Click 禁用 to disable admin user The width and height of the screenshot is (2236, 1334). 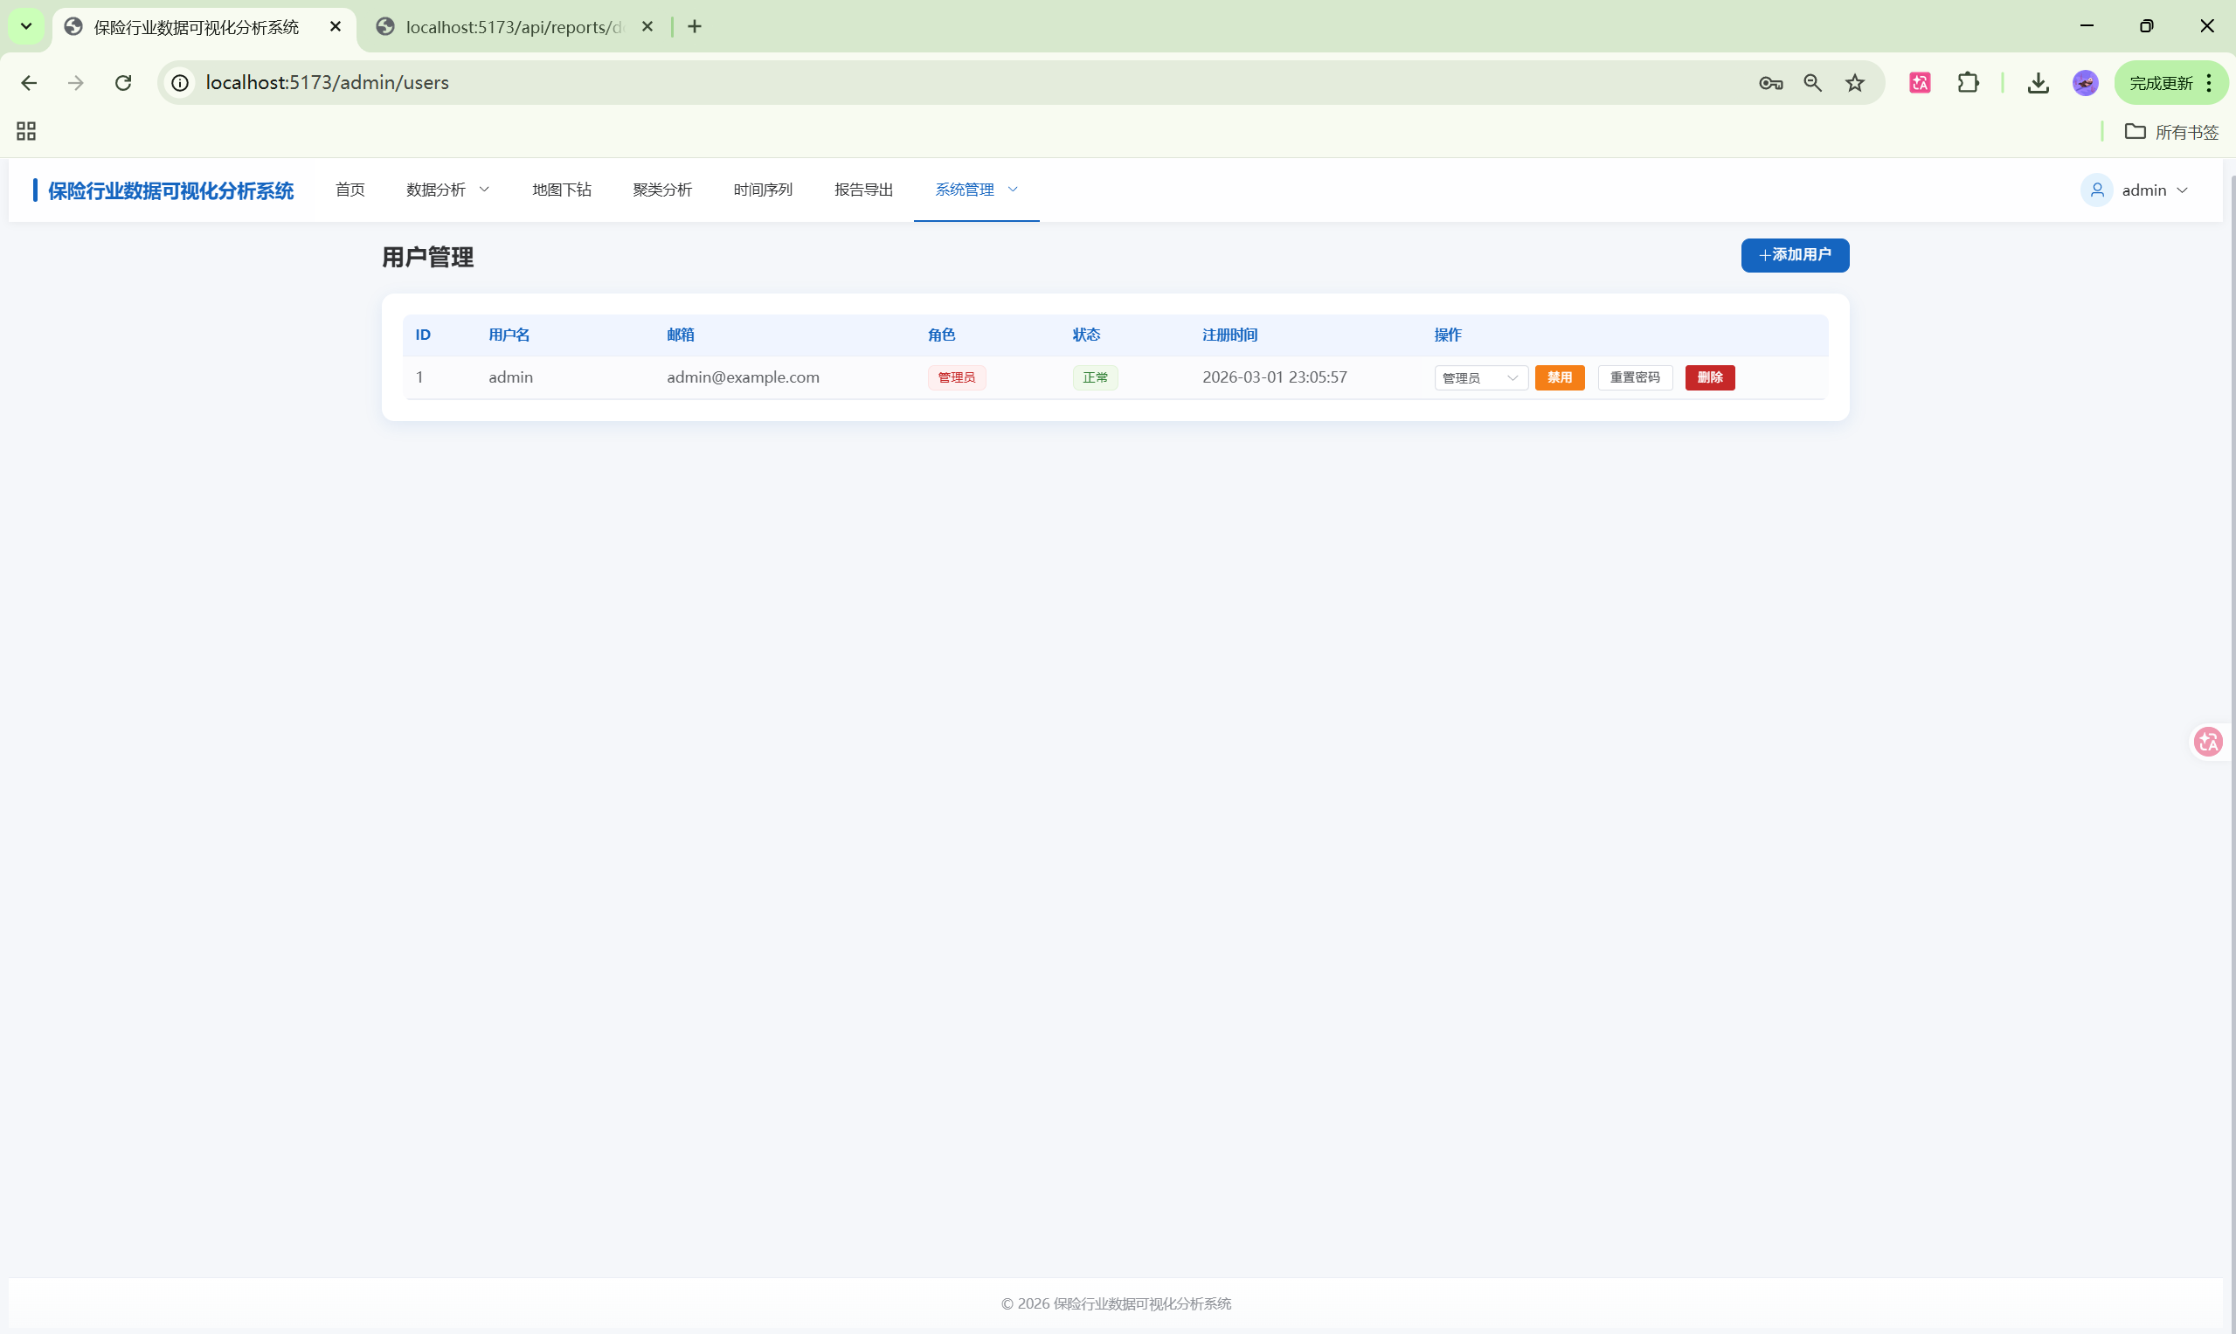tap(1559, 377)
